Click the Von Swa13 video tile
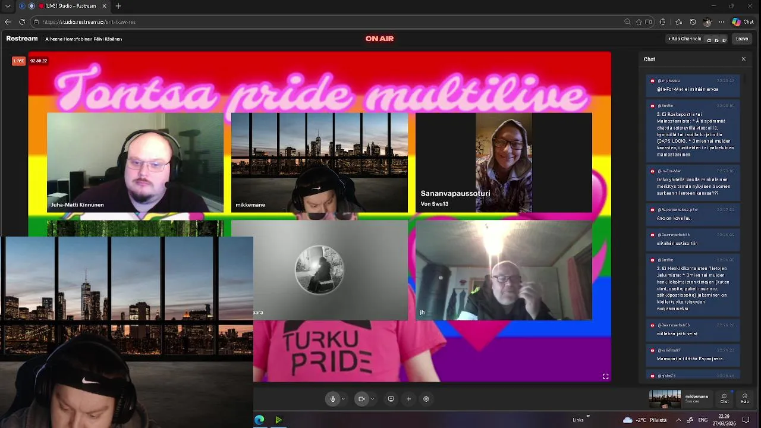The width and height of the screenshot is (761, 428). click(504, 162)
